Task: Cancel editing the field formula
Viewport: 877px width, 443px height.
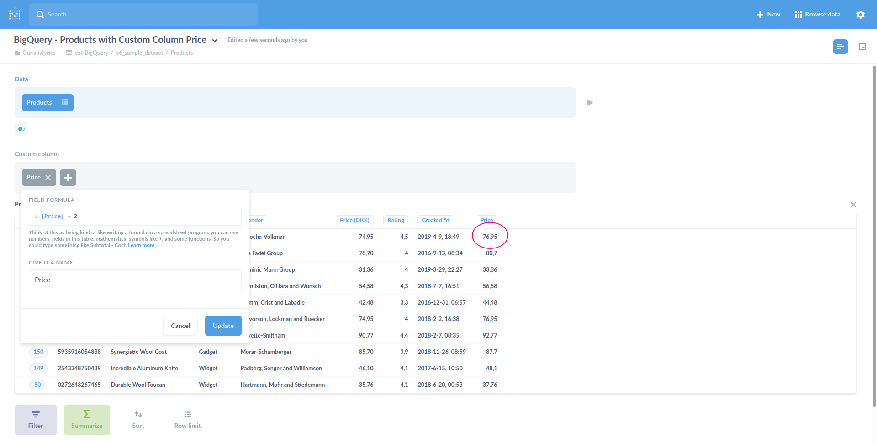Action: pyautogui.click(x=180, y=326)
